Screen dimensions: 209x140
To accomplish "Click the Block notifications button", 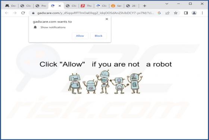I will [x=99, y=36].
